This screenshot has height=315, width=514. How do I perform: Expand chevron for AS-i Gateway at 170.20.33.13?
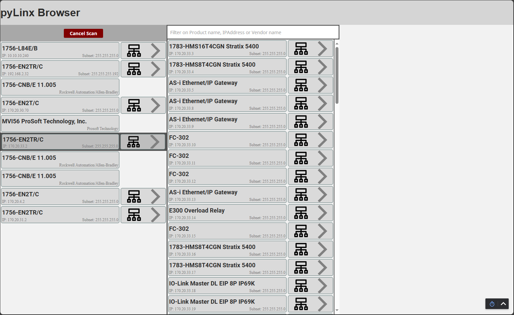322,195
